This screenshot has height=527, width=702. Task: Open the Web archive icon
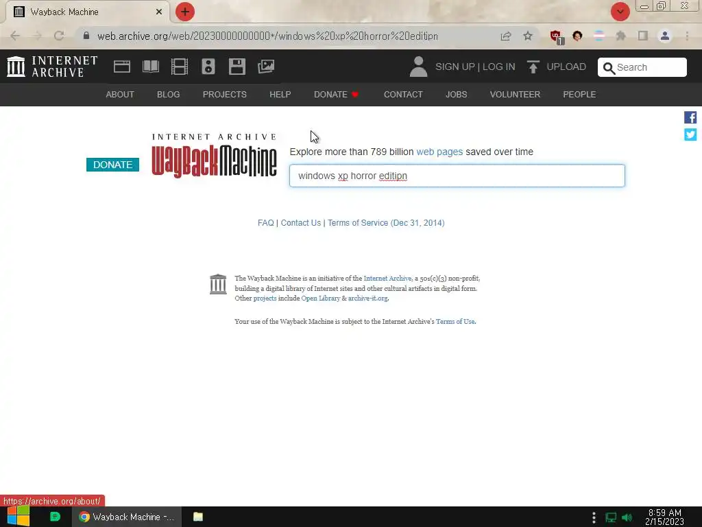[x=122, y=67]
